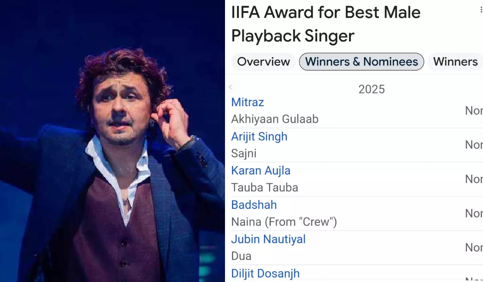483x282 pixels.
Task: Click the Tauba Tauba song title
Action: [x=264, y=188]
